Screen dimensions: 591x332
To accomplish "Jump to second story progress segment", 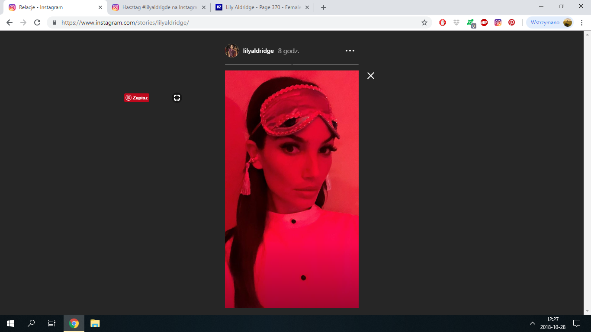I will coord(325,65).
